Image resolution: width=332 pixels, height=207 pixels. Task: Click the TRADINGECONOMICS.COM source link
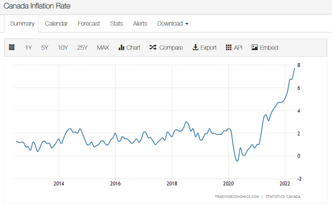[237, 197]
